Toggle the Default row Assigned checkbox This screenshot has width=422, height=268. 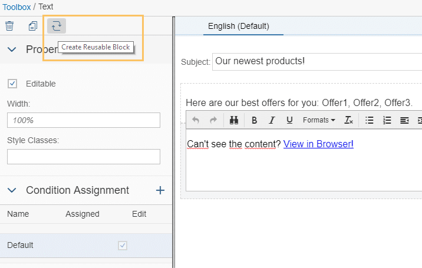point(123,245)
